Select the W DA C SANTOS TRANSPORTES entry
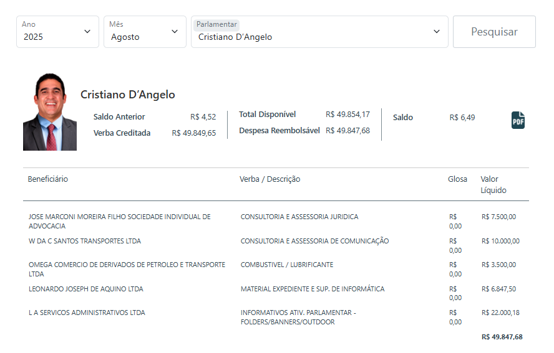 pos(85,241)
